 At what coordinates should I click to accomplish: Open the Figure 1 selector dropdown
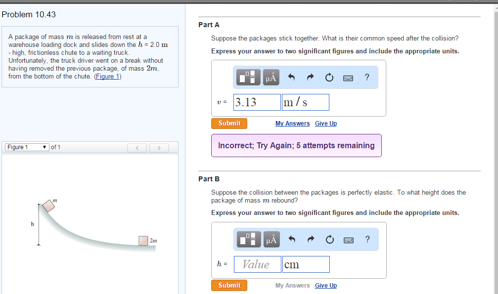click(x=27, y=147)
